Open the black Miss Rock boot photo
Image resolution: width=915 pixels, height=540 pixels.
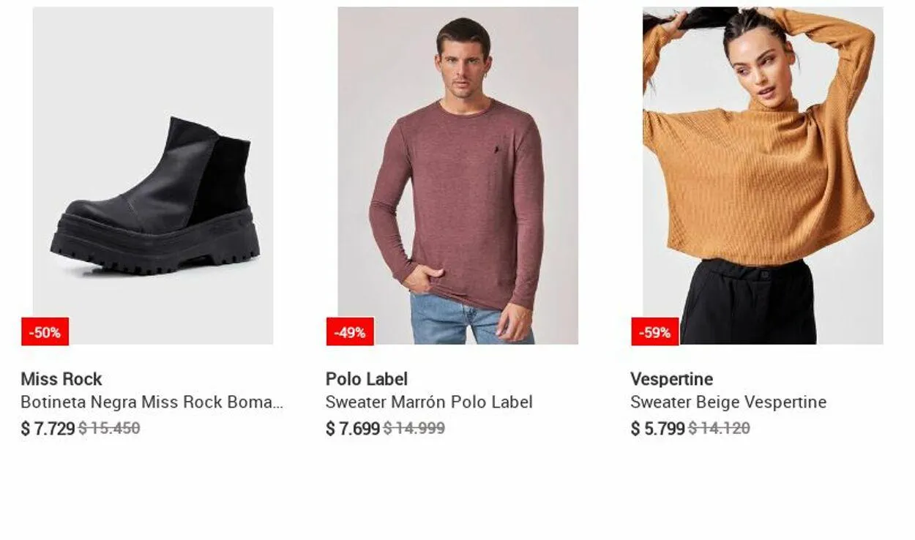coord(153,176)
